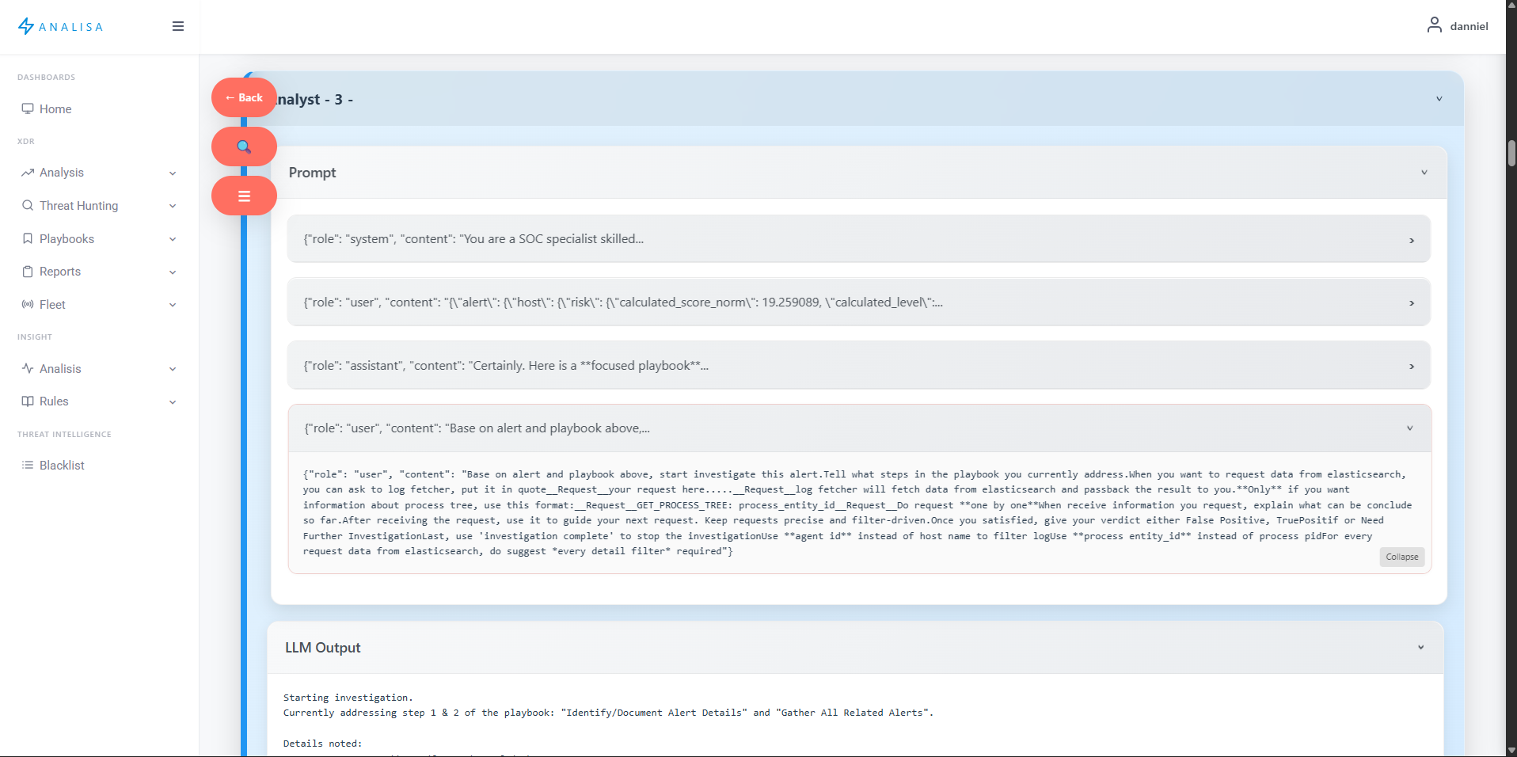The width and height of the screenshot is (1517, 757).
Task: Click the ANALISA brand name text
Action: pyautogui.click(x=71, y=27)
